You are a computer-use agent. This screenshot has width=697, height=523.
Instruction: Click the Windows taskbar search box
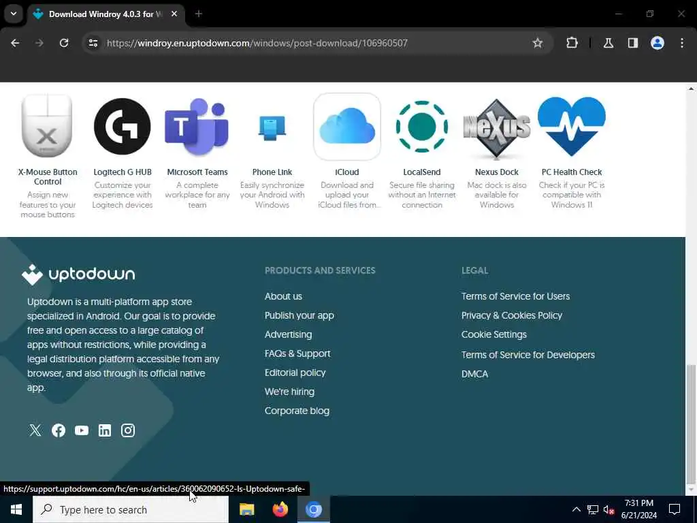click(x=131, y=509)
